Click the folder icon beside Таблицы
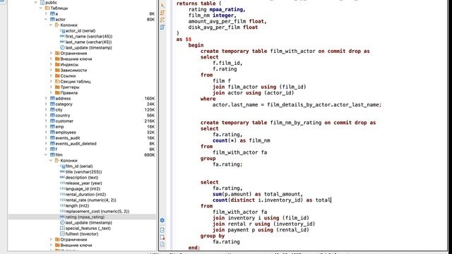Viewport: 452px width, 254px height. (47, 8)
